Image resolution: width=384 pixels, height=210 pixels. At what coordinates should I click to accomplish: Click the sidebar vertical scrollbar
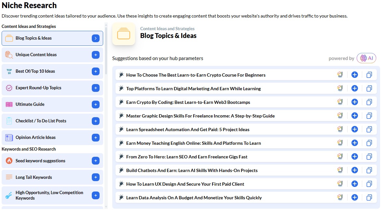(x=106, y=49)
